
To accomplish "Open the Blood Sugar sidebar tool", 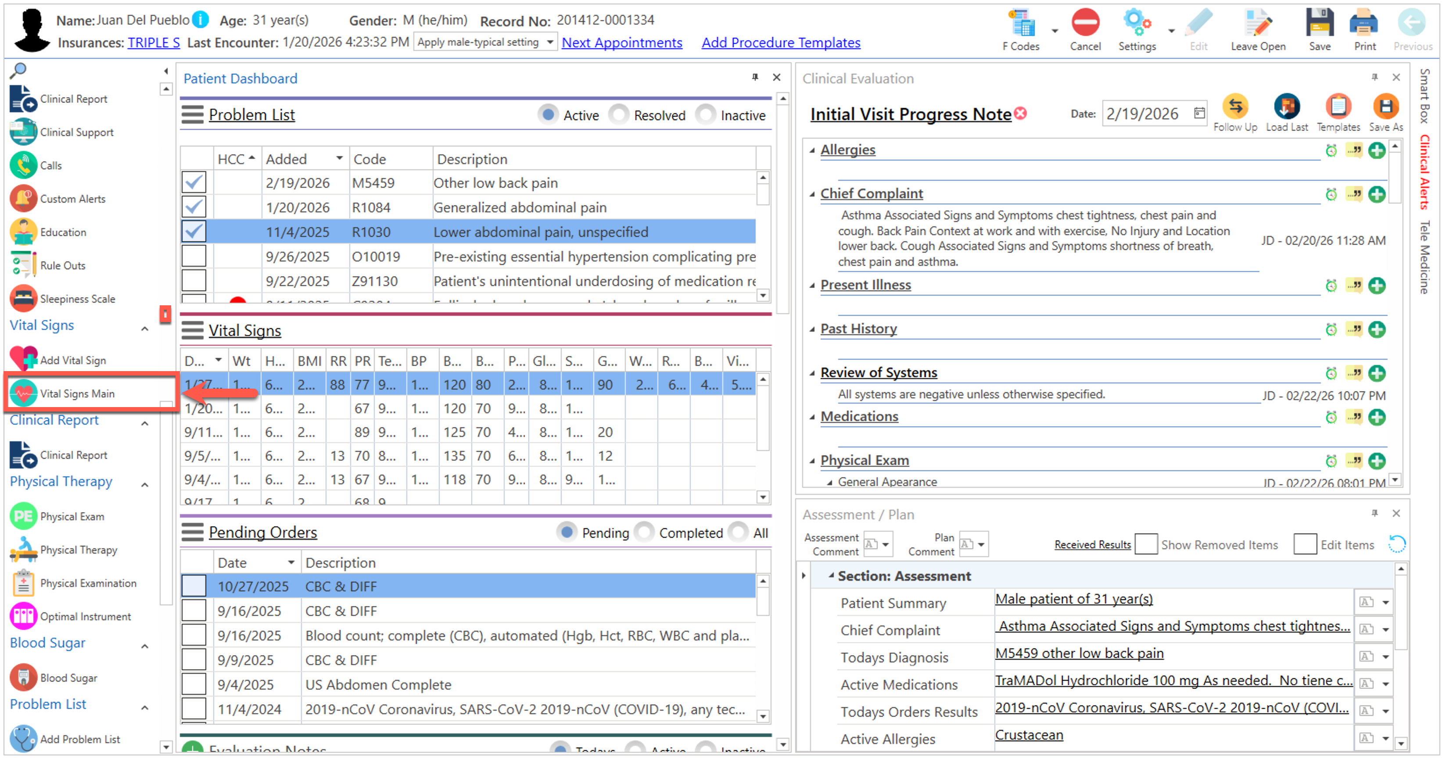I will (68, 677).
